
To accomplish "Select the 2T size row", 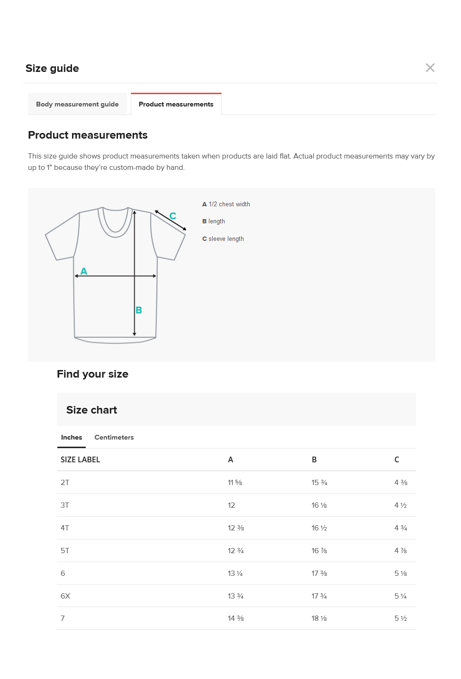I will tap(236, 483).
